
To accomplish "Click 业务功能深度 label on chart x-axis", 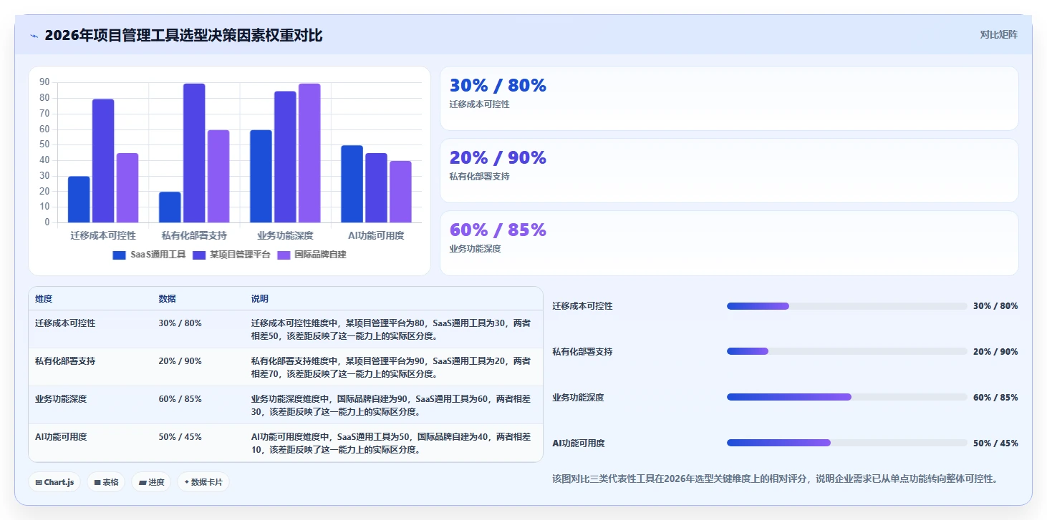I will point(285,235).
